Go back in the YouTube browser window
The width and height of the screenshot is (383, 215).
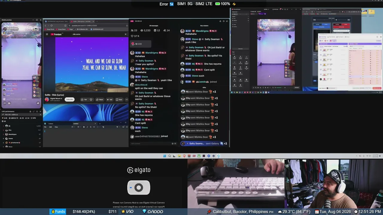pyautogui.click(x=45, y=25)
